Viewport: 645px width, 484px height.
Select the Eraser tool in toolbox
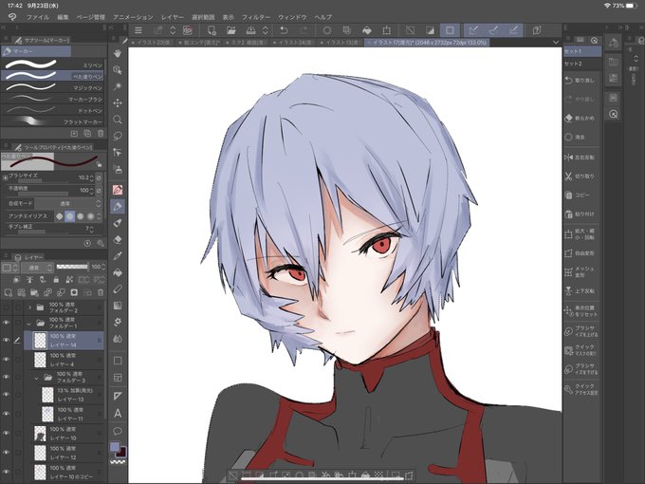pyautogui.click(x=118, y=239)
